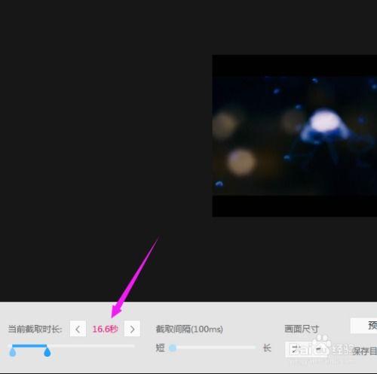Viewport: 377px width, 374px height.
Task: Select the start droplet handle on clip range
Action: [13, 352]
